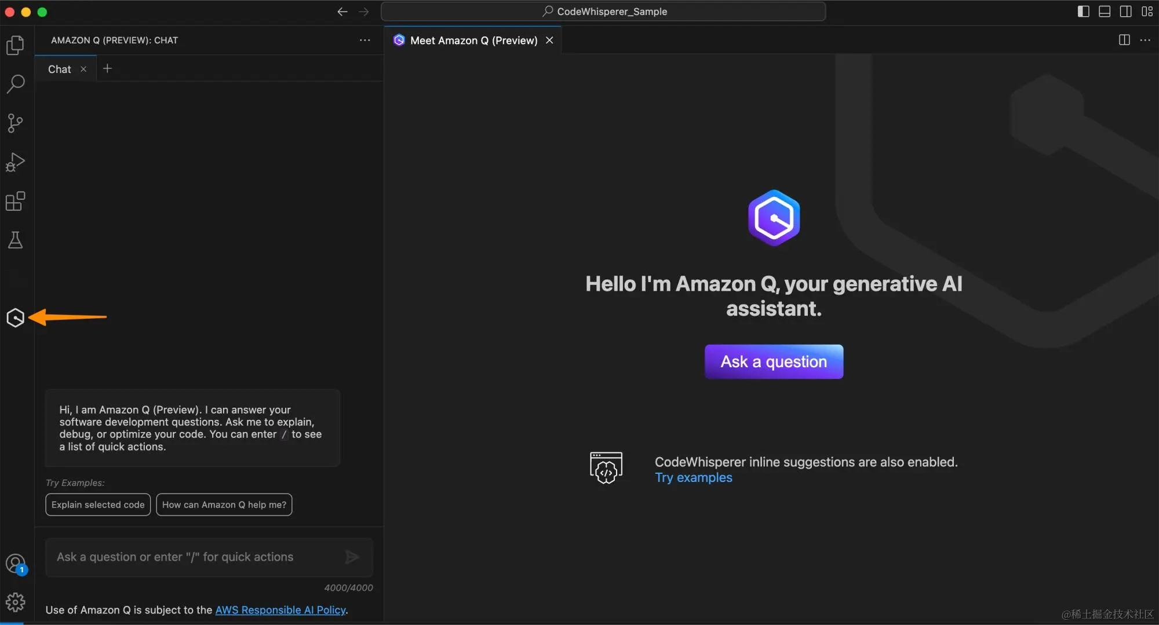
Task: Select the Meet Amazon Q (Preview) tab
Action: point(473,40)
